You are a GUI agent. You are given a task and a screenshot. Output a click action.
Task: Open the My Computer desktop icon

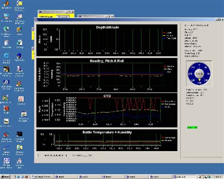pos(6,17)
